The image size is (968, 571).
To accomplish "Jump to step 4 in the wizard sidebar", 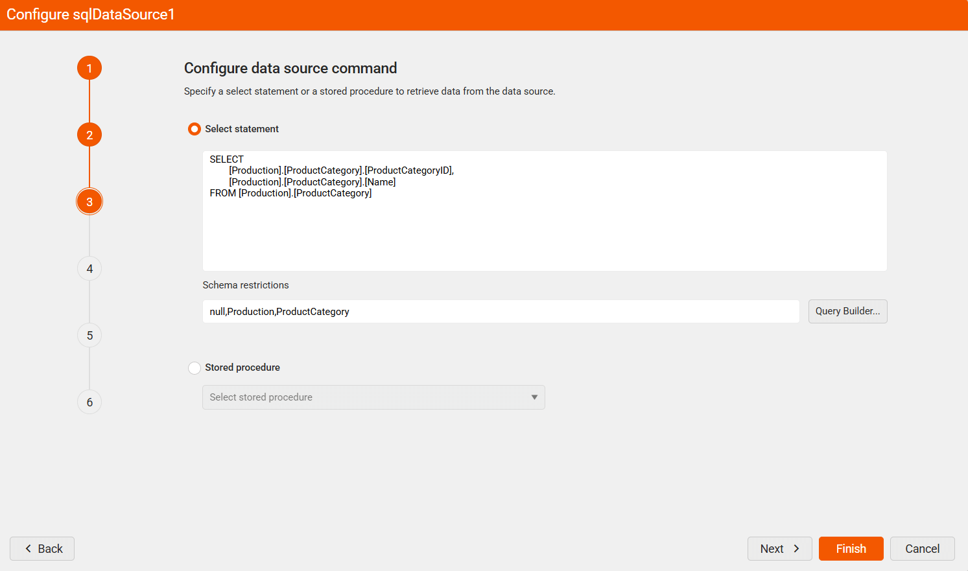I will coord(89,268).
